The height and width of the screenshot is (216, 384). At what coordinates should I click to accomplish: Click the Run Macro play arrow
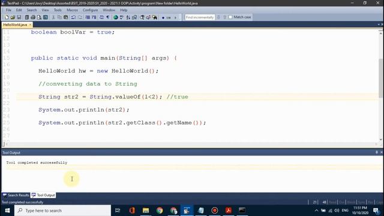tap(175, 17)
